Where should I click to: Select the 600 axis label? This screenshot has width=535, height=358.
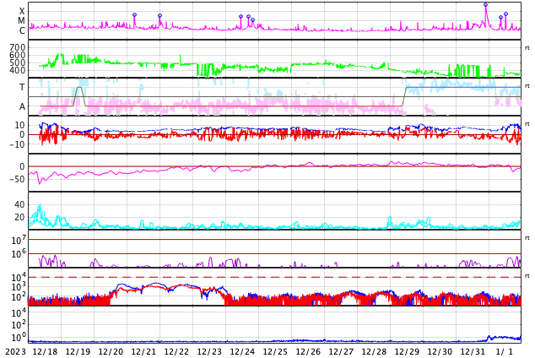(18, 55)
